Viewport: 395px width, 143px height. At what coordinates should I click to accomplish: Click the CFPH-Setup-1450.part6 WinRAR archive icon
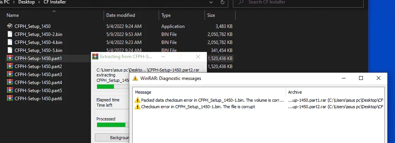point(10,98)
